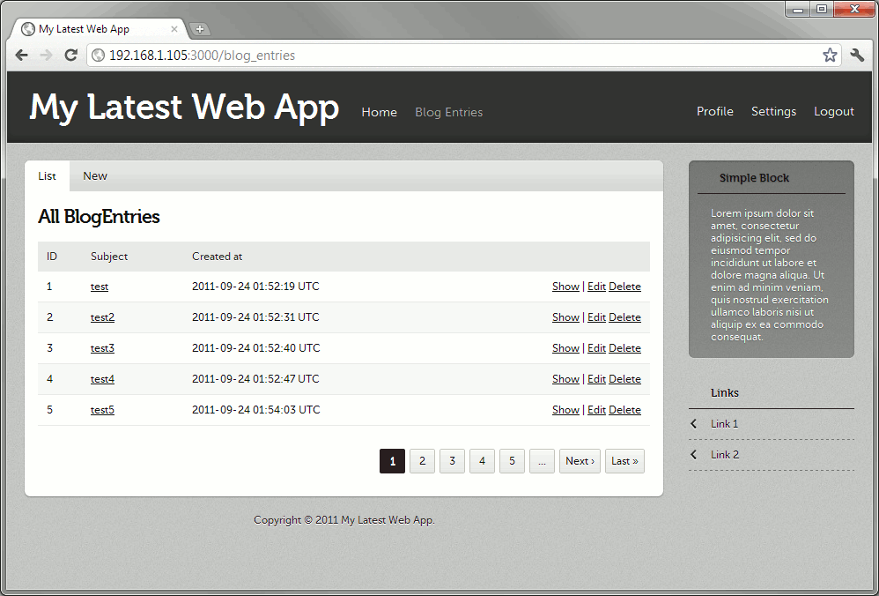Switch to the List tab
This screenshot has height=596, width=879.
47,176
